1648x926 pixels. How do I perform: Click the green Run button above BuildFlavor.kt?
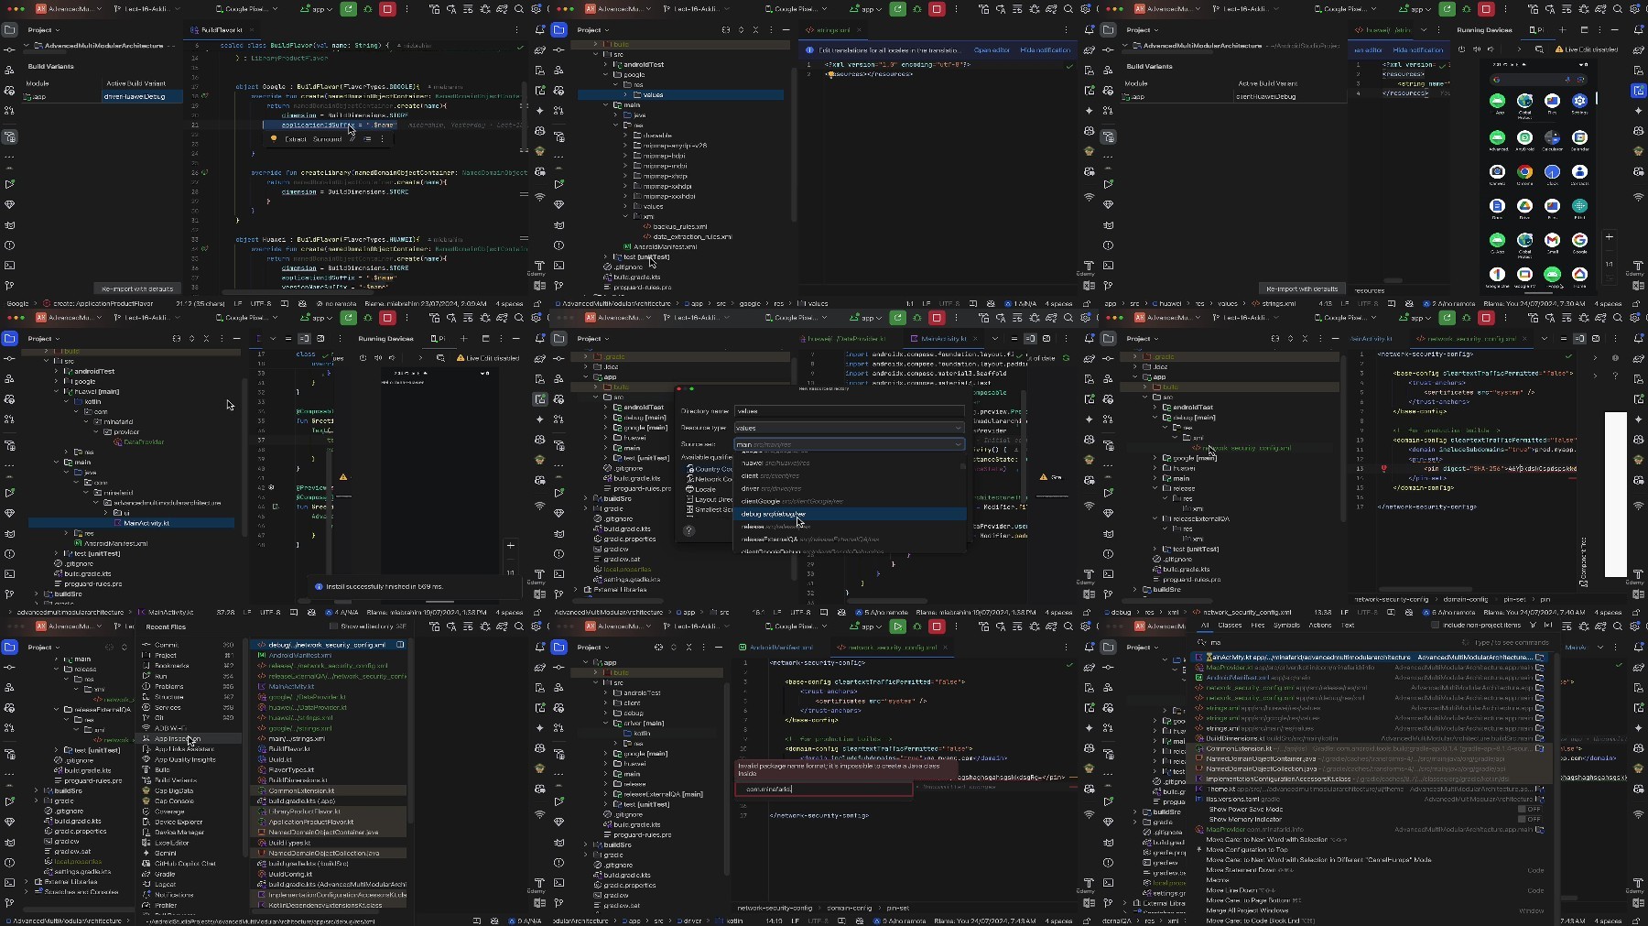coord(348,8)
